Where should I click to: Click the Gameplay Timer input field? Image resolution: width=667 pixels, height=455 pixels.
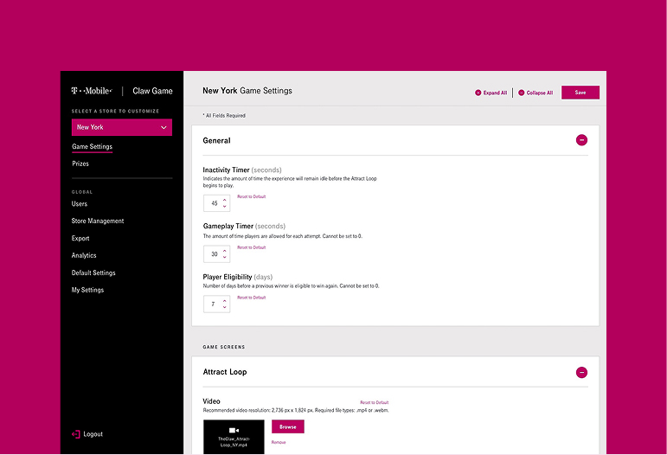point(216,253)
